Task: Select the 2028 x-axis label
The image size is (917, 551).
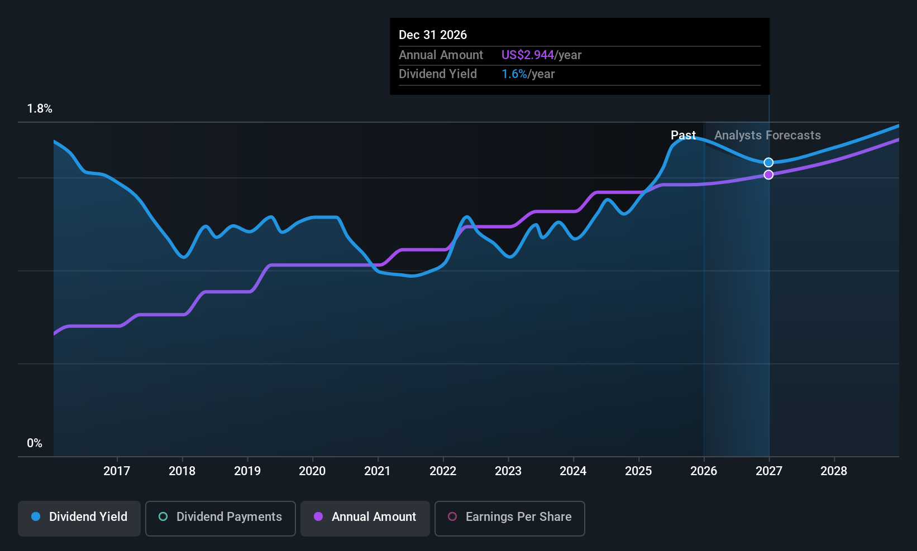Action: (x=834, y=471)
